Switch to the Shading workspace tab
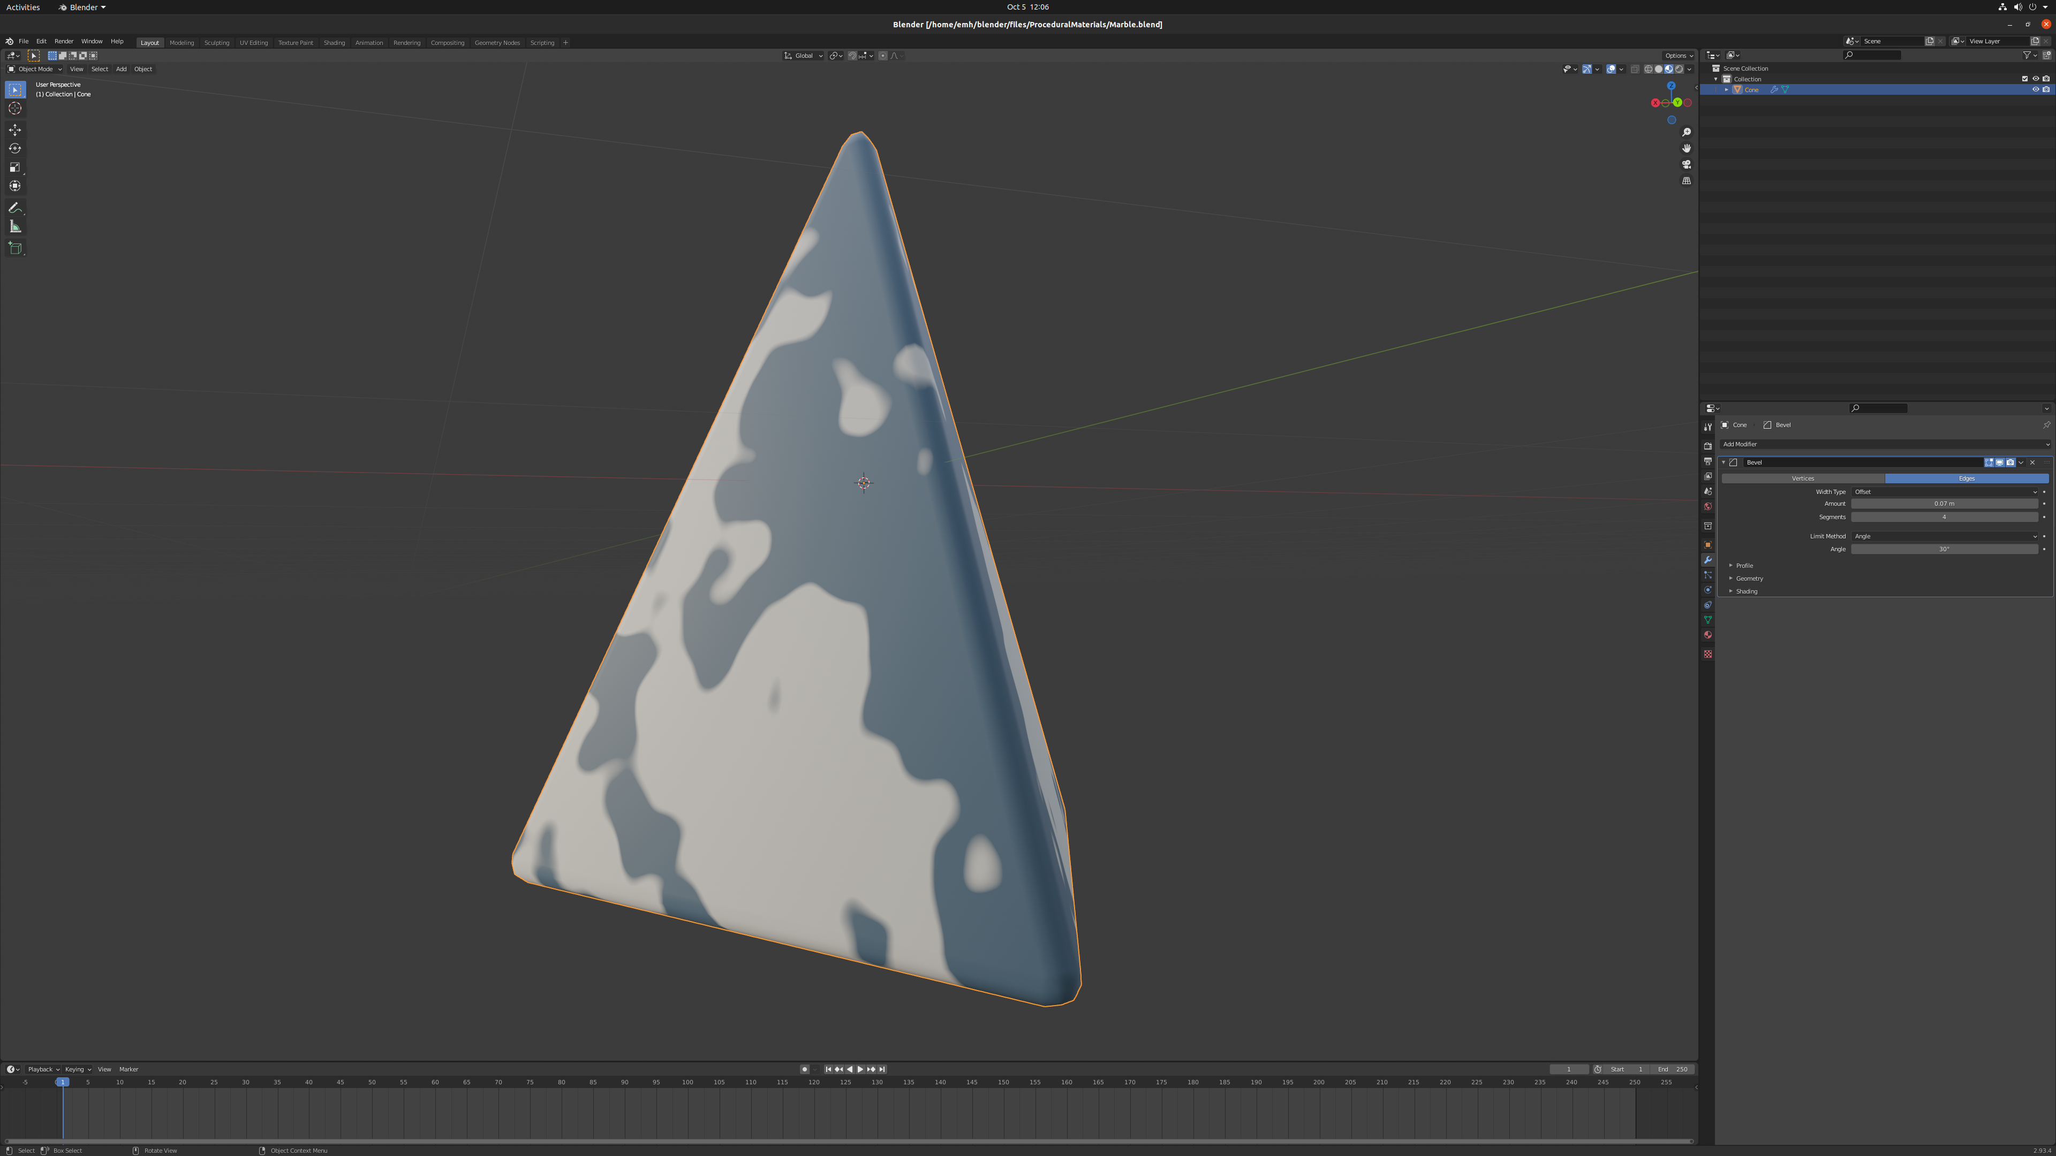This screenshot has width=2056, height=1156. click(334, 43)
